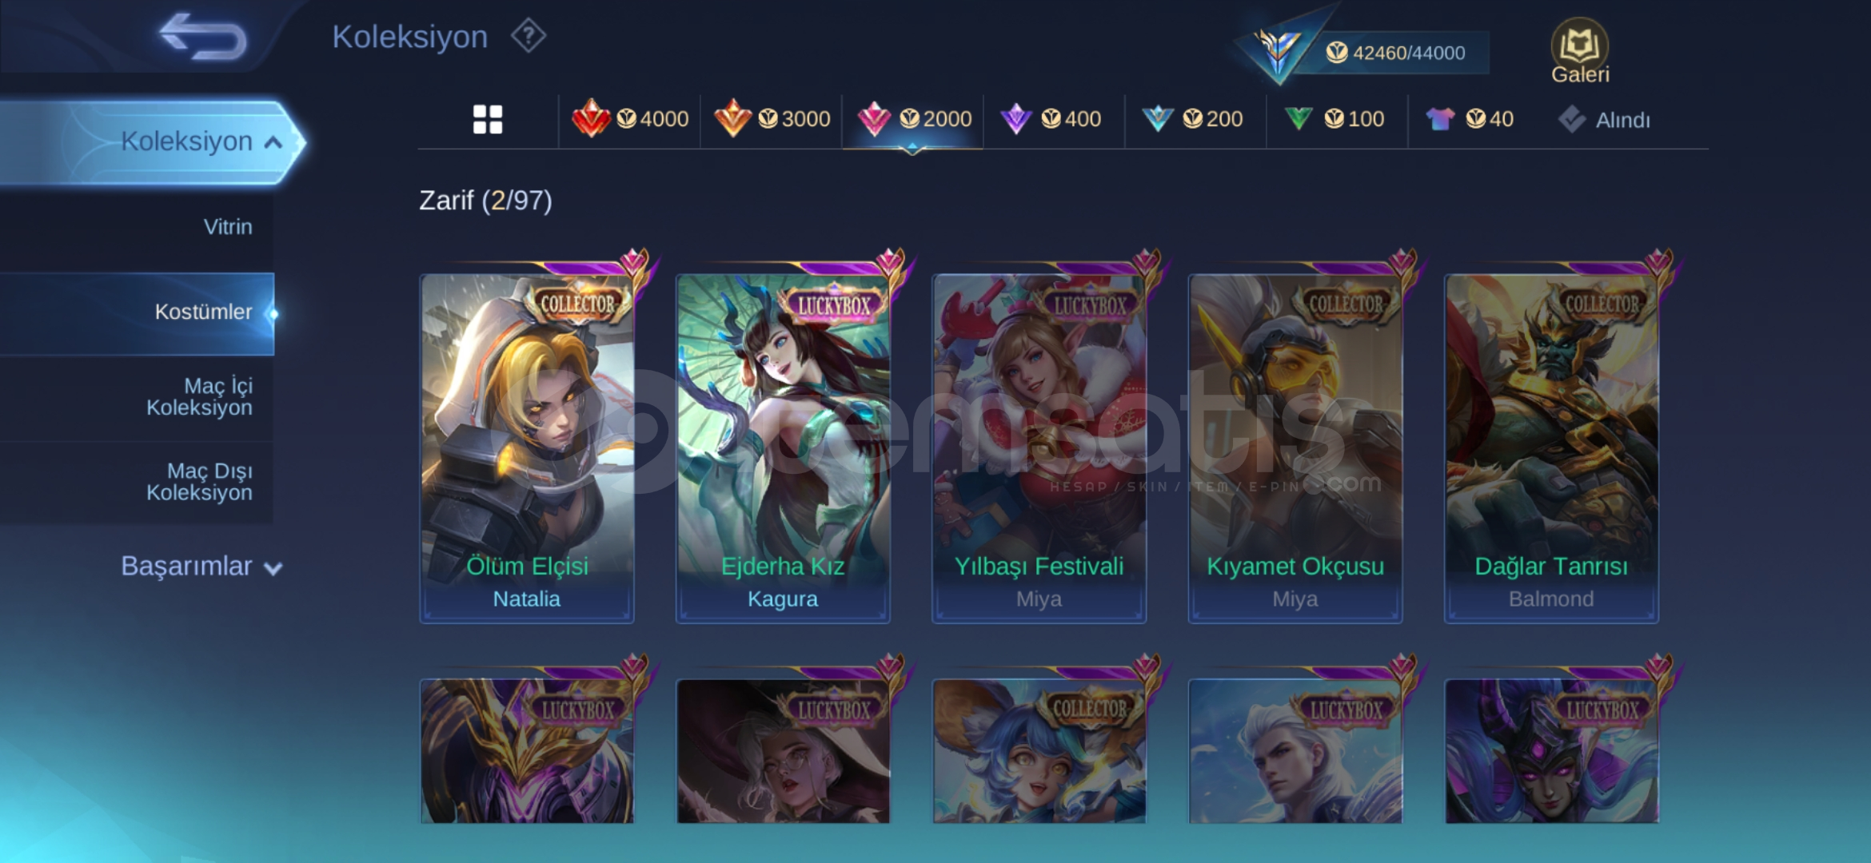Filter by the red 4000 gem tier
This screenshot has width=1871, height=863.
(630, 119)
